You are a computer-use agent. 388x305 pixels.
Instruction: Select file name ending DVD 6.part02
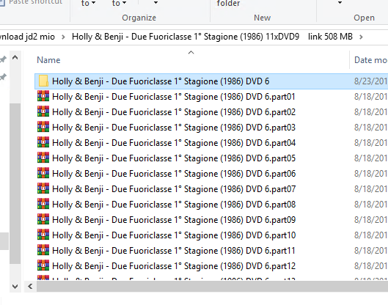coord(174,112)
